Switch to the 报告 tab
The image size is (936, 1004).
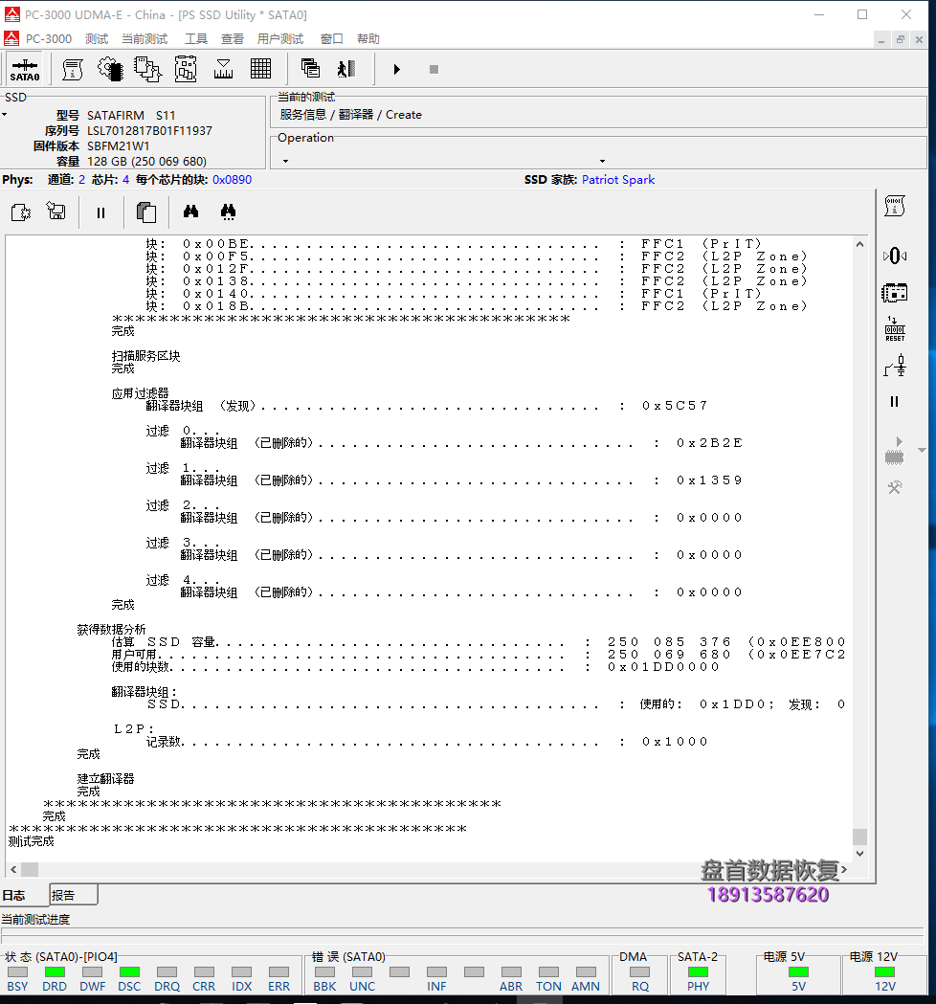tap(74, 895)
